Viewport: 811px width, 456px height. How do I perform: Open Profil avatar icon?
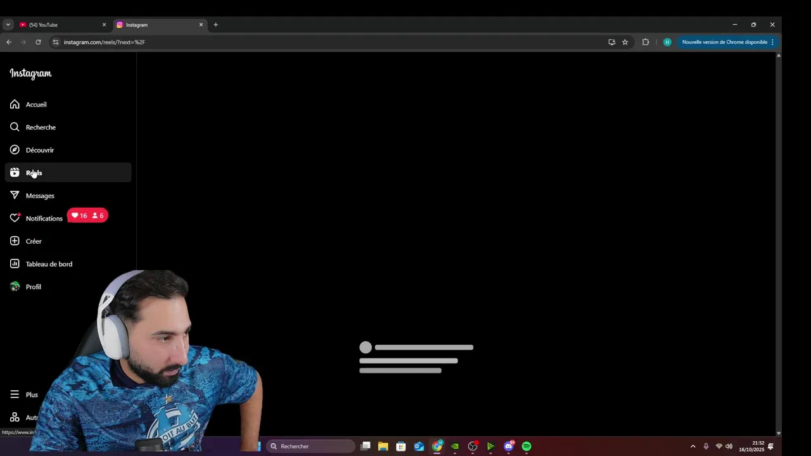point(15,287)
